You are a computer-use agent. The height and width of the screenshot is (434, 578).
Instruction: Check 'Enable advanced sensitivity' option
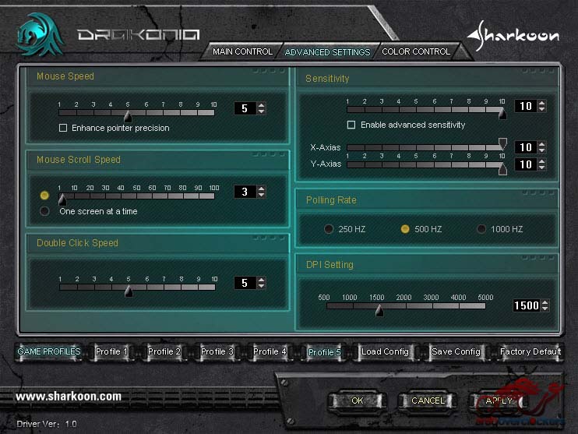(x=351, y=125)
